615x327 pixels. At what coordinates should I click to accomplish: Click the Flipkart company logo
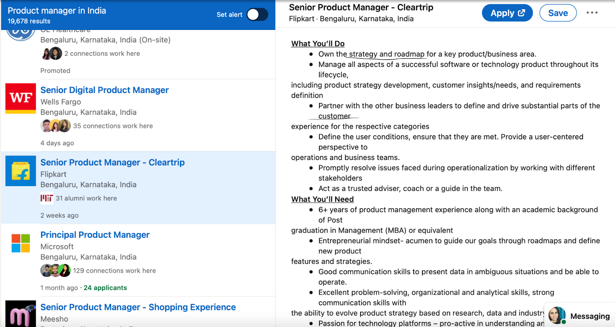pos(21,171)
